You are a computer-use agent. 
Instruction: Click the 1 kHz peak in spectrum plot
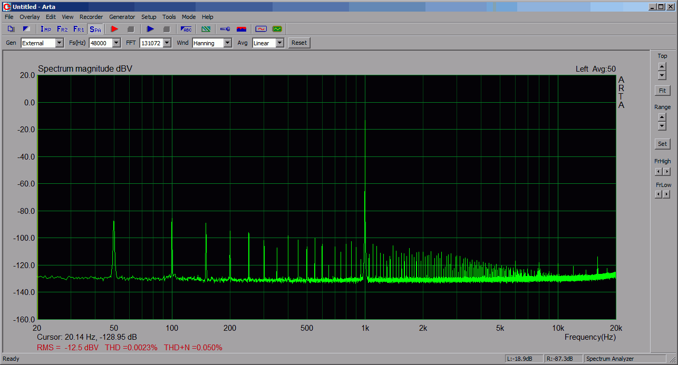[x=365, y=122]
